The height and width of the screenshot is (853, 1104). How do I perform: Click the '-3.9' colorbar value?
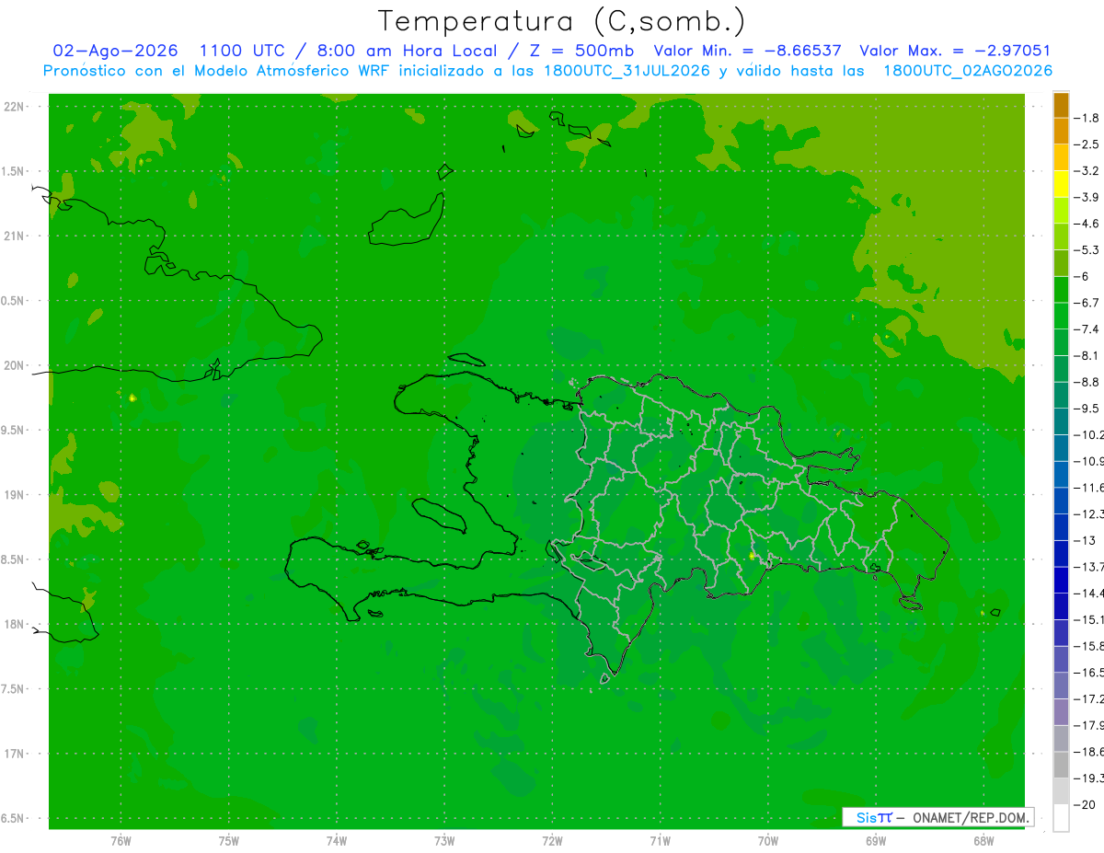coord(1087,197)
